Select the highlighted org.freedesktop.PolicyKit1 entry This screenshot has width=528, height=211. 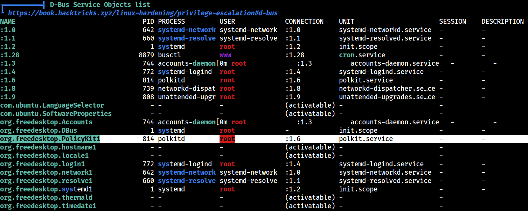pyautogui.click(x=50, y=139)
